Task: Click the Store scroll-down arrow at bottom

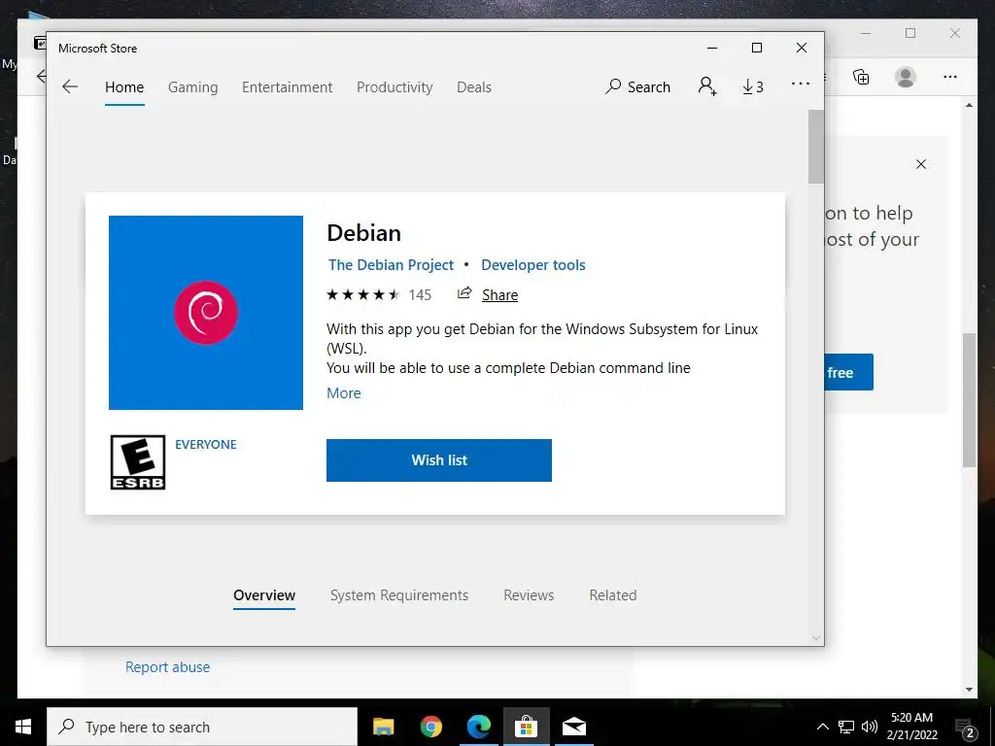Action: click(815, 637)
